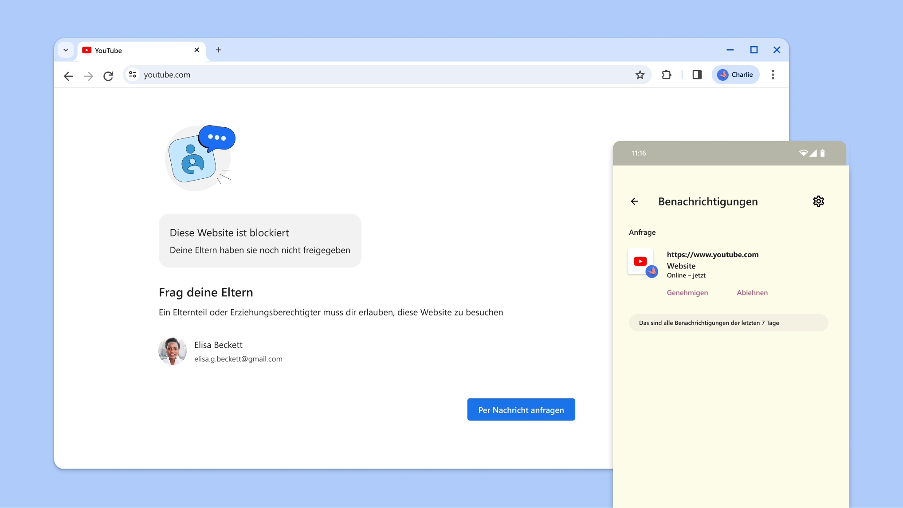Open the Chrome side panel icon
This screenshot has height=508, width=903.
(696, 75)
